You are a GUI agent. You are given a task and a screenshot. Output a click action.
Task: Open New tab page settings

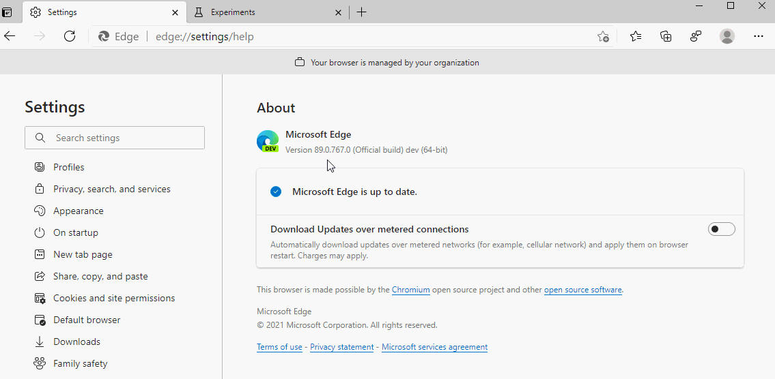tap(83, 255)
